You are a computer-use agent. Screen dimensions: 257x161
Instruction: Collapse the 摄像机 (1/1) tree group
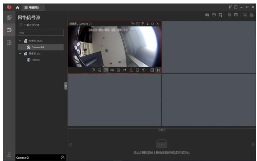[x=20, y=53]
